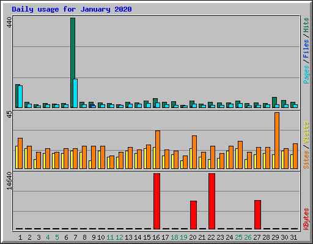This screenshot has height=244, width=313.
Task: Click day label '29' on the x-axis
Action: tap(275, 237)
